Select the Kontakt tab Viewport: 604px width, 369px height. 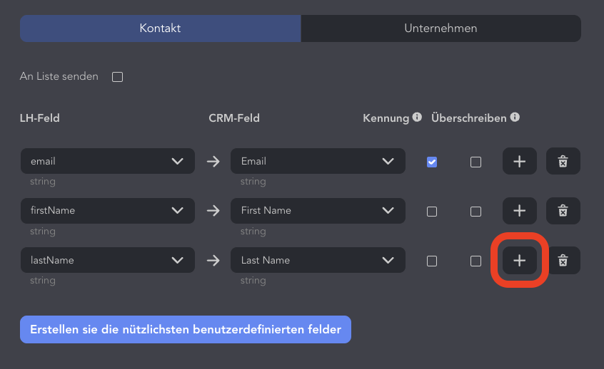160,28
